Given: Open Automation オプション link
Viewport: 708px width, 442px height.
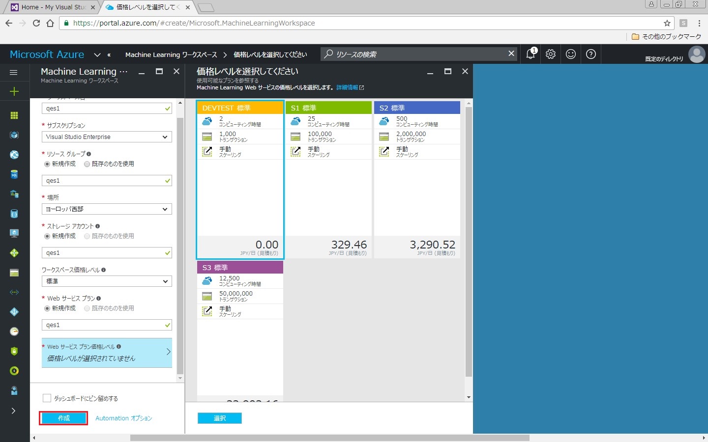Looking at the screenshot, I should (x=123, y=418).
